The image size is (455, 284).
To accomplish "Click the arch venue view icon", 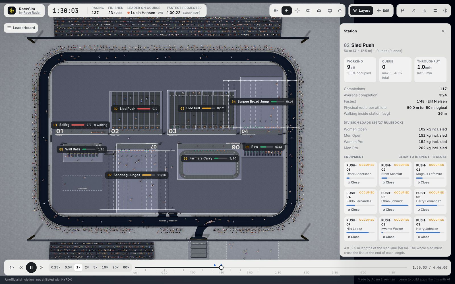I will 319,11.
